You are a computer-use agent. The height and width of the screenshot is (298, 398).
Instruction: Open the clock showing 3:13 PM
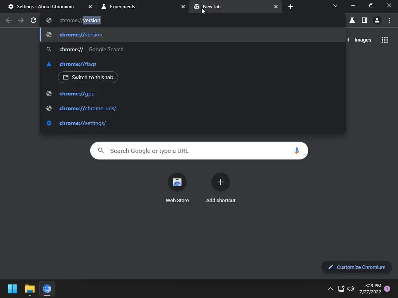pos(370,289)
